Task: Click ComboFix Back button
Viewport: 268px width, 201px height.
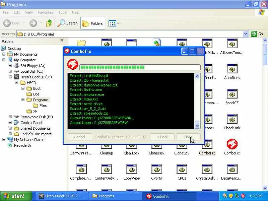Action: (162, 137)
